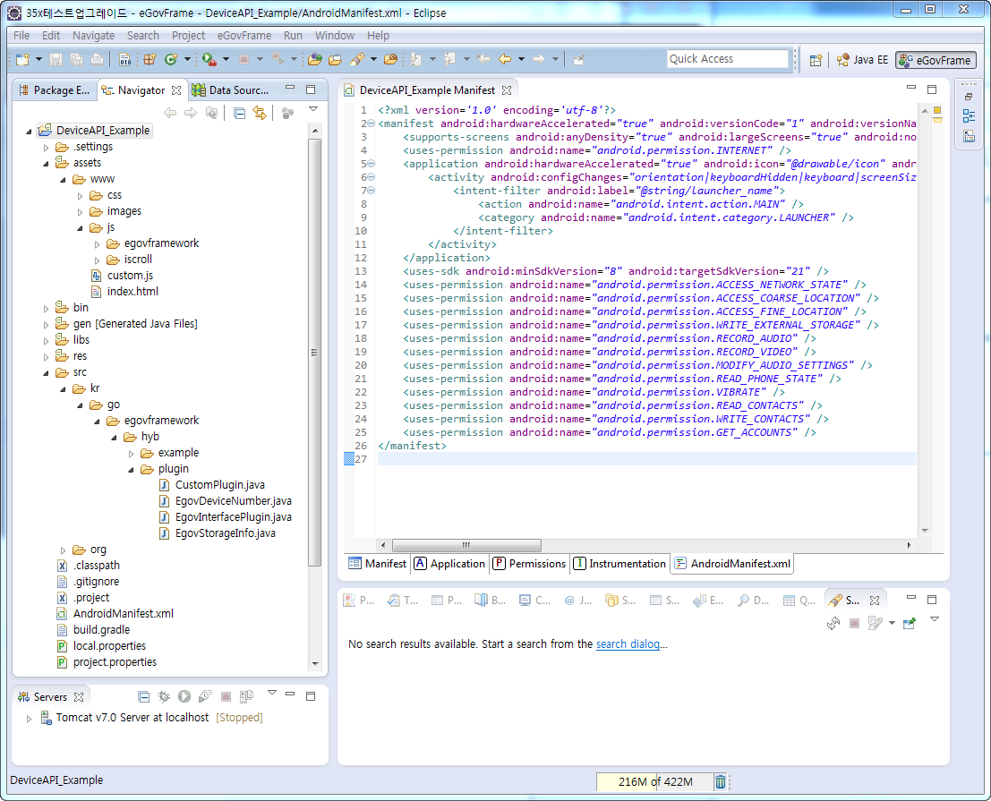Run garbage collector trash icon
The width and height of the screenshot is (991, 801).
tap(721, 781)
